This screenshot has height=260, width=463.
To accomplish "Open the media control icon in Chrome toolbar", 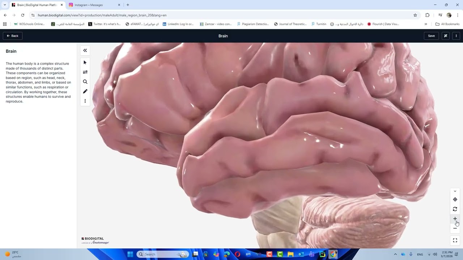I will [x=440, y=15].
